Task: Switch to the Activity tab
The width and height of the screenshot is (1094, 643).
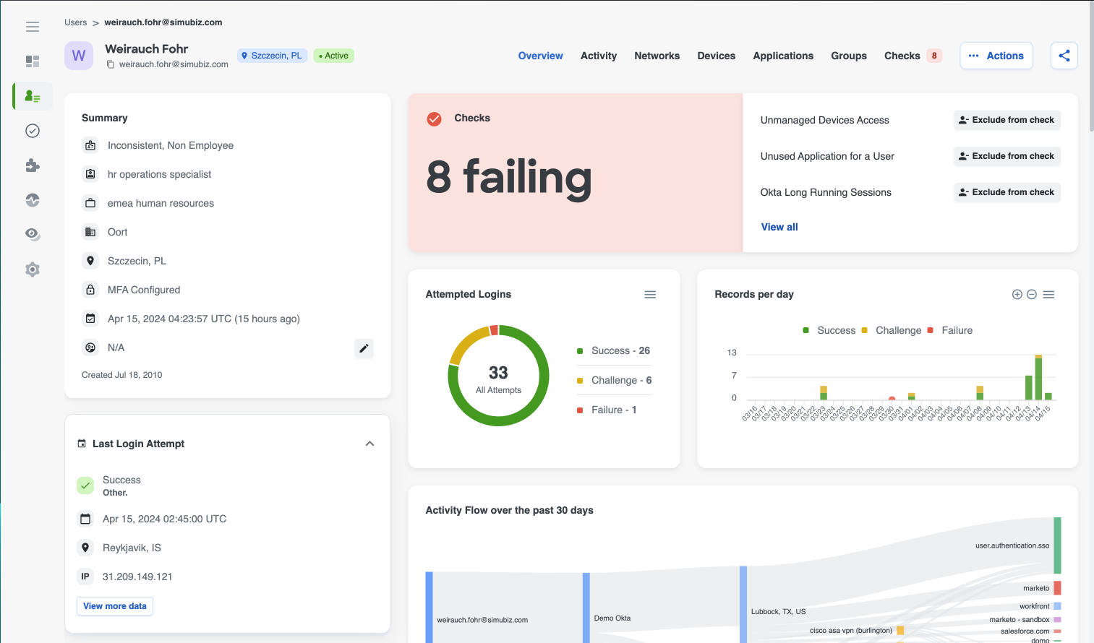Action: coord(598,56)
